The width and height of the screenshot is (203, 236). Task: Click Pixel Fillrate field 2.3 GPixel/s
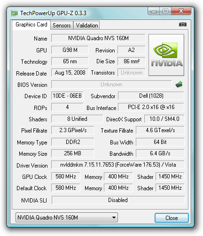point(73,130)
